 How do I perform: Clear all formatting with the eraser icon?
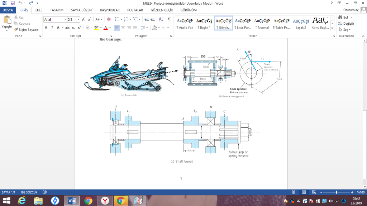point(109,20)
